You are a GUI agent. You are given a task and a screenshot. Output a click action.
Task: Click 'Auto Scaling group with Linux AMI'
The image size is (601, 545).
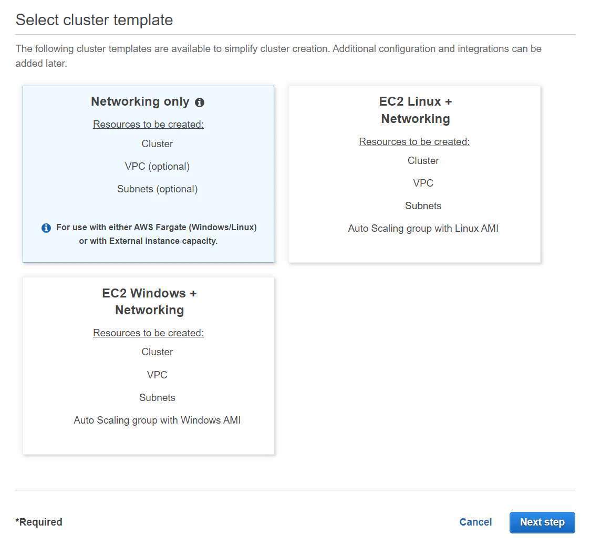tap(423, 229)
